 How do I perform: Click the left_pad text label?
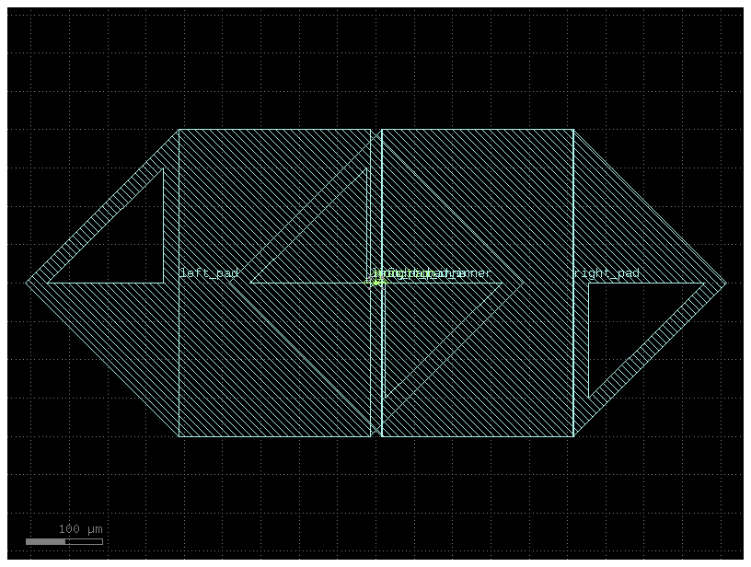[x=209, y=273]
